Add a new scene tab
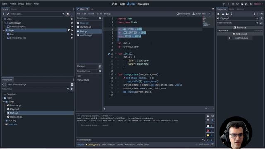Image resolution: width=265 pixels, height=149 pixels. point(92,9)
